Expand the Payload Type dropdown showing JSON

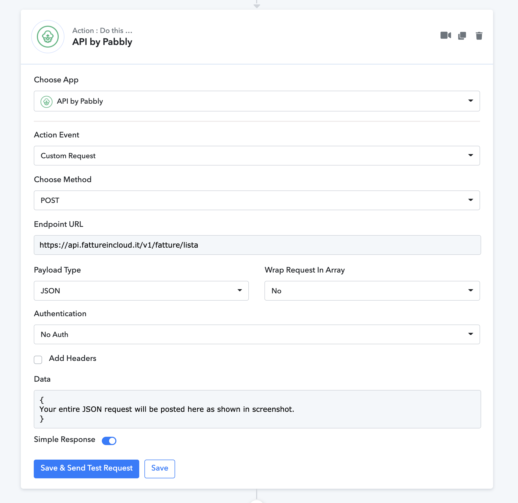pos(141,291)
